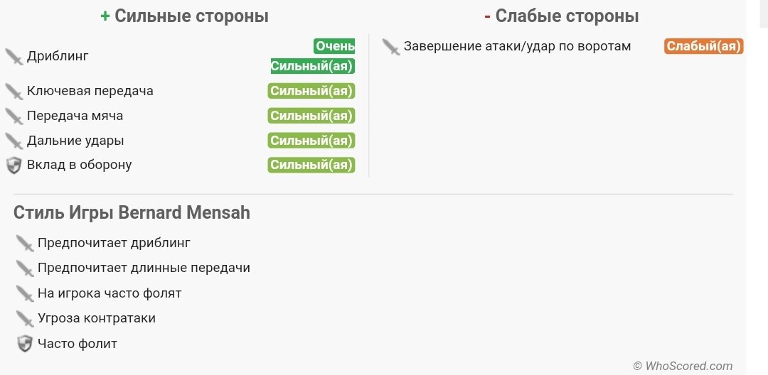The height and width of the screenshot is (375, 768).
Task: Click the sword icon beside На игрока часто фолят
Action: [24, 294]
